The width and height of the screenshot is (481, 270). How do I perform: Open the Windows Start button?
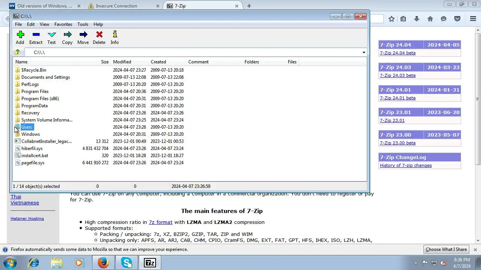tap(10, 262)
